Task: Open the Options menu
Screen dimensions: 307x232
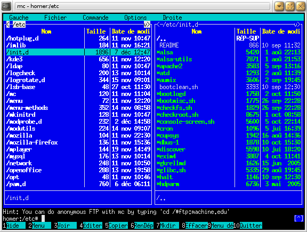Action: 135,18
